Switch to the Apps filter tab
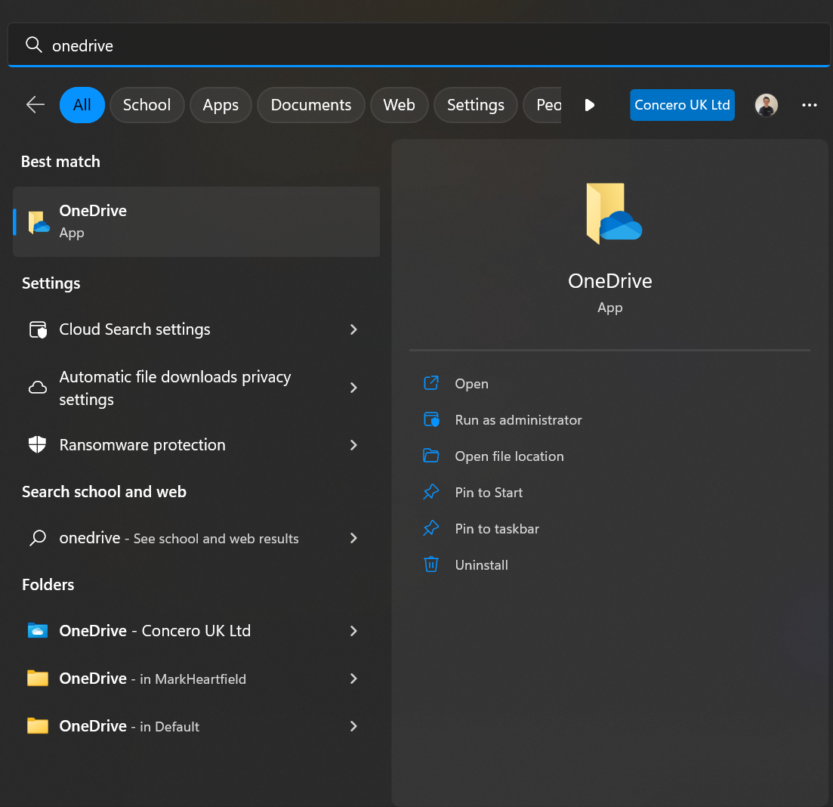This screenshot has height=807, width=833. pos(221,105)
